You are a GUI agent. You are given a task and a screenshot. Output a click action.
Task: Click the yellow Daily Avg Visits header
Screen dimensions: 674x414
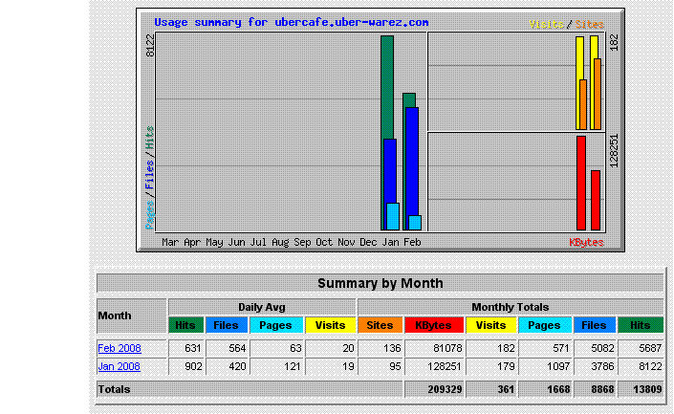point(330,325)
